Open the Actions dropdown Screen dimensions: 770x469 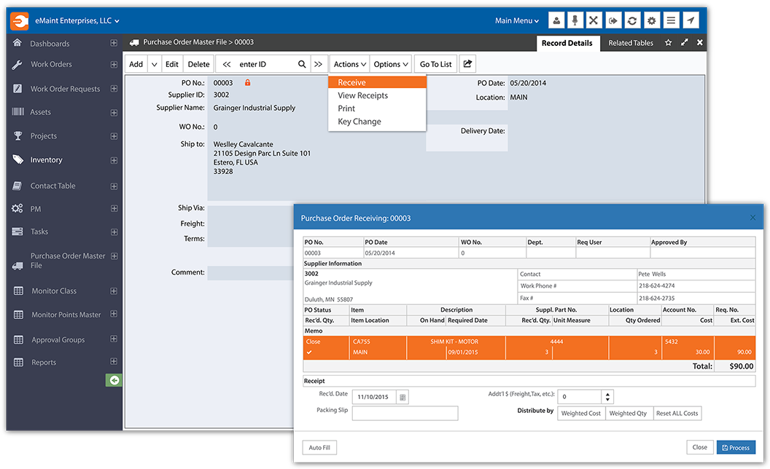[x=350, y=64]
